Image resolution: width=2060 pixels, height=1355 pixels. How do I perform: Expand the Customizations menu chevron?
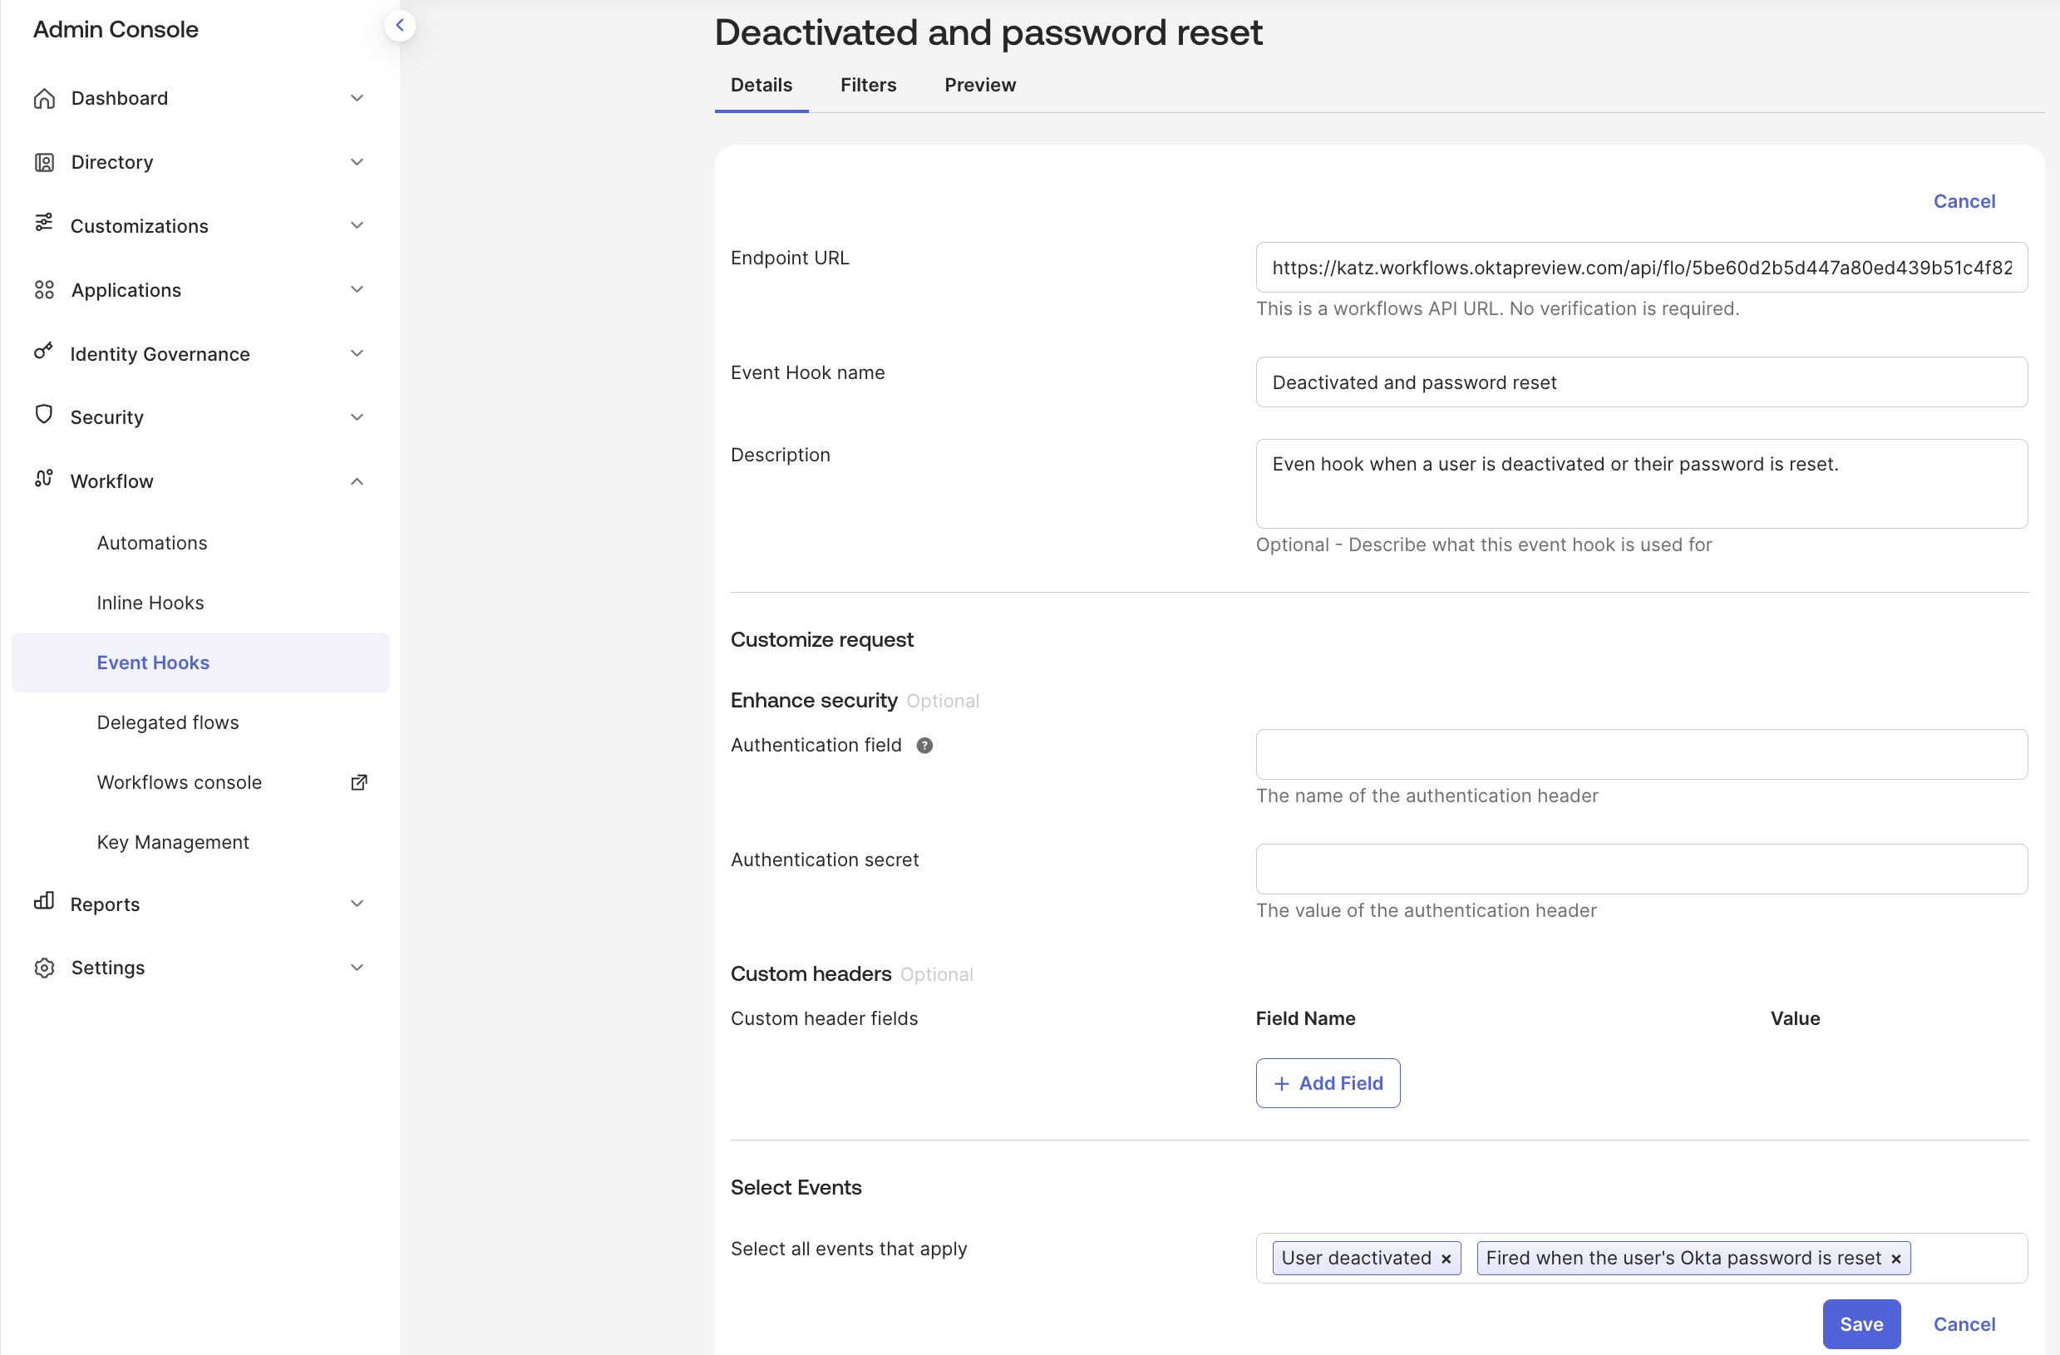[357, 225]
